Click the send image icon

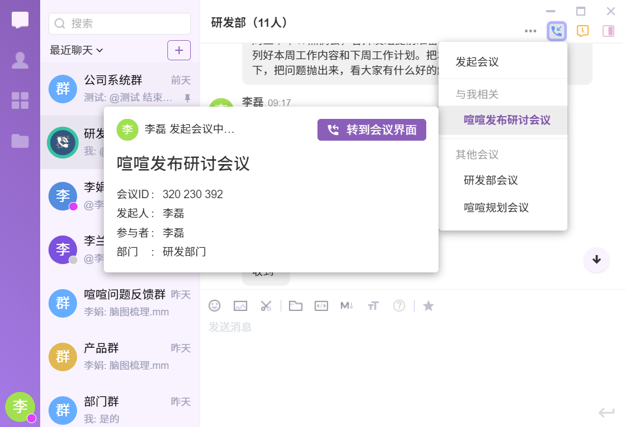[240, 306]
